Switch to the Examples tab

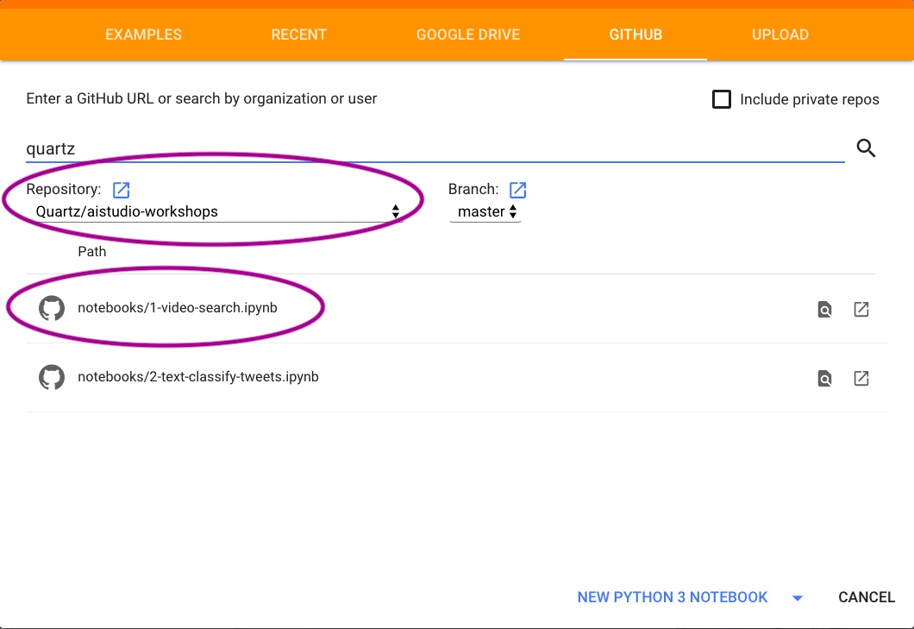pyautogui.click(x=143, y=35)
